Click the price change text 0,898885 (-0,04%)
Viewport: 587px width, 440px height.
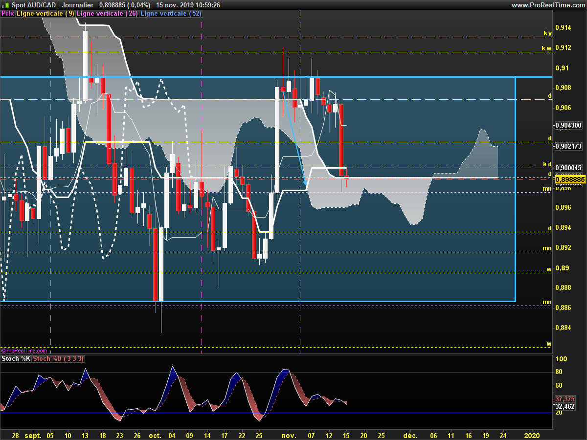click(x=125, y=5)
